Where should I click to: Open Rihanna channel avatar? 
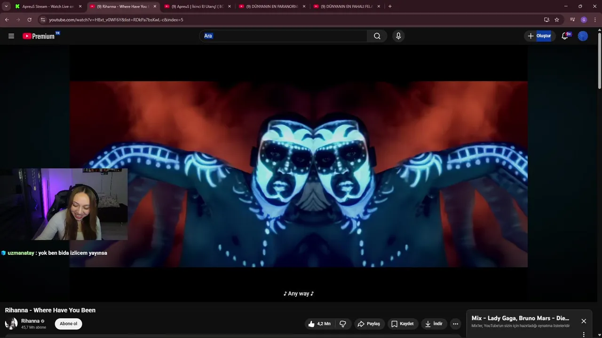click(11, 323)
